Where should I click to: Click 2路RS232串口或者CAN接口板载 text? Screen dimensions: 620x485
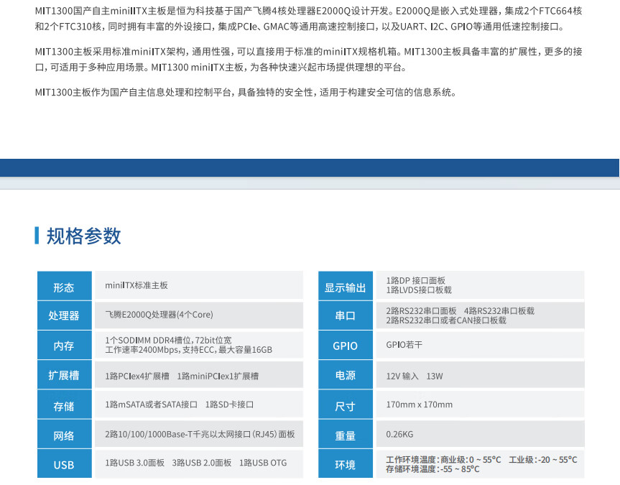coord(446,320)
